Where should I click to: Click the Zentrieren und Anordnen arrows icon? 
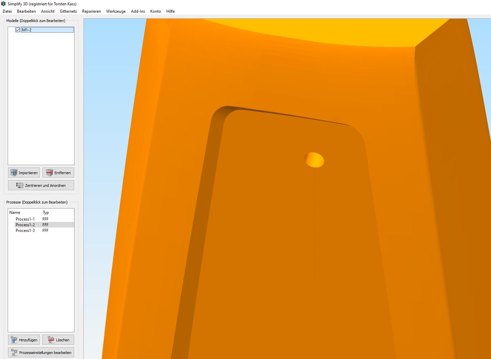click(20, 185)
